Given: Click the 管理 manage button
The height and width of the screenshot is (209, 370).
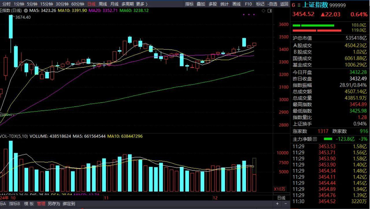Looking at the screenshot, I should coord(41,204).
